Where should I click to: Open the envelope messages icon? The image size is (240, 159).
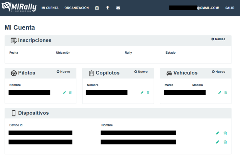pos(118,8)
